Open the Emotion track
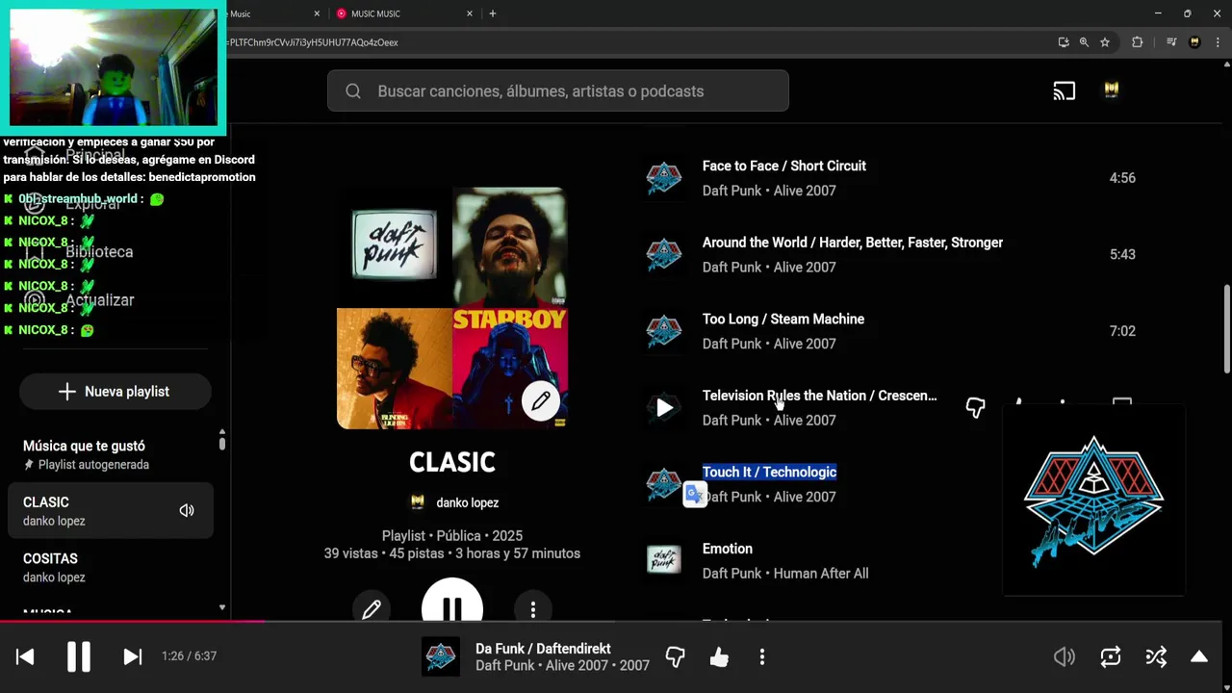Screen dimensions: 1232x693 [728, 549]
